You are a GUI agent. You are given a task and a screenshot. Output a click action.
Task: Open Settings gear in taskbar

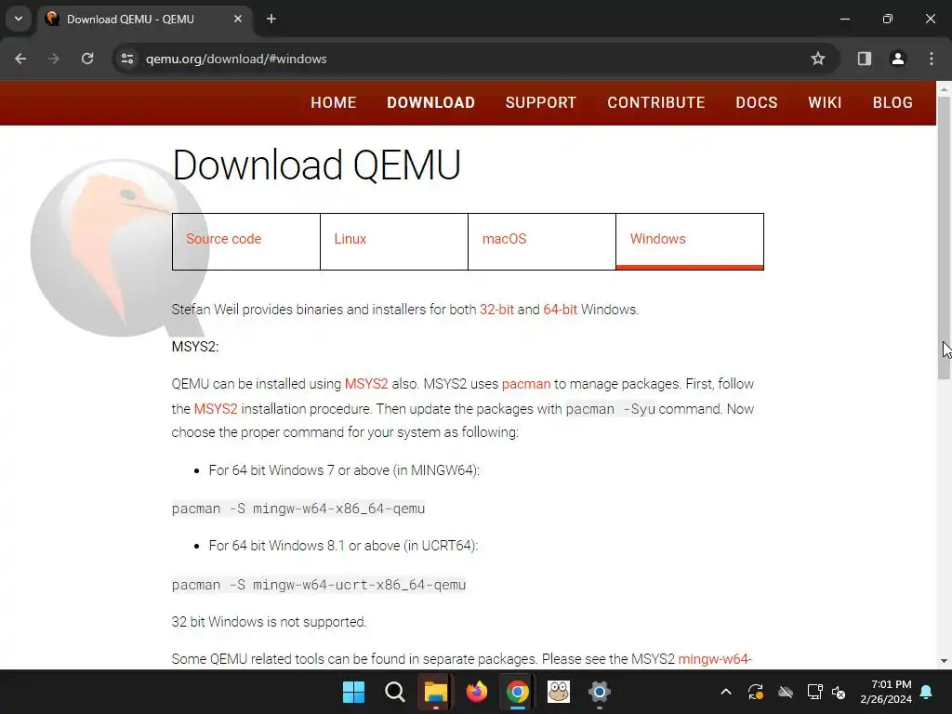coord(600,692)
